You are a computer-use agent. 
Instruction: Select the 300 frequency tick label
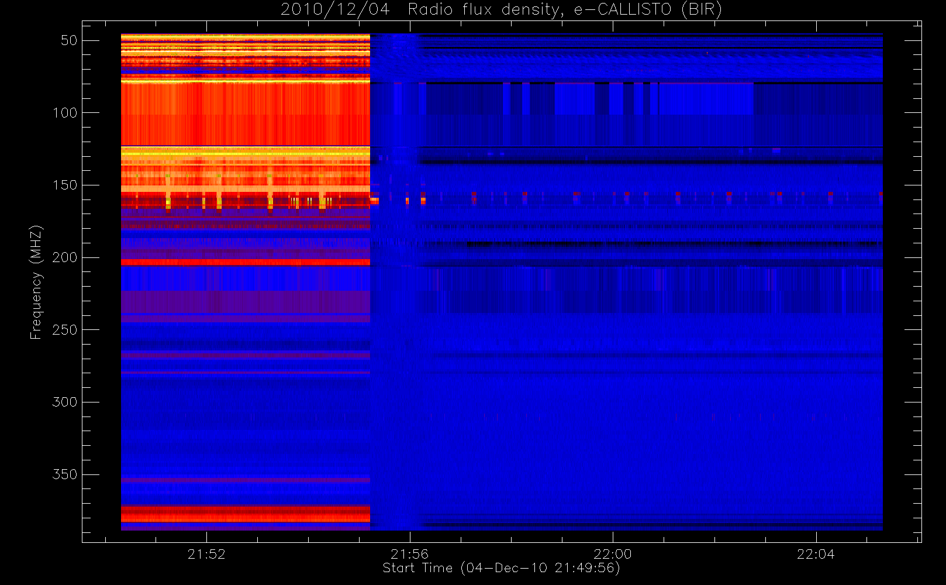coord(65,402)
